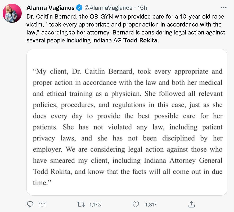Click the reply speech bubble icon
Image resolution: width=234 pixels, height=212 pixels.
(x=30, y=204)
